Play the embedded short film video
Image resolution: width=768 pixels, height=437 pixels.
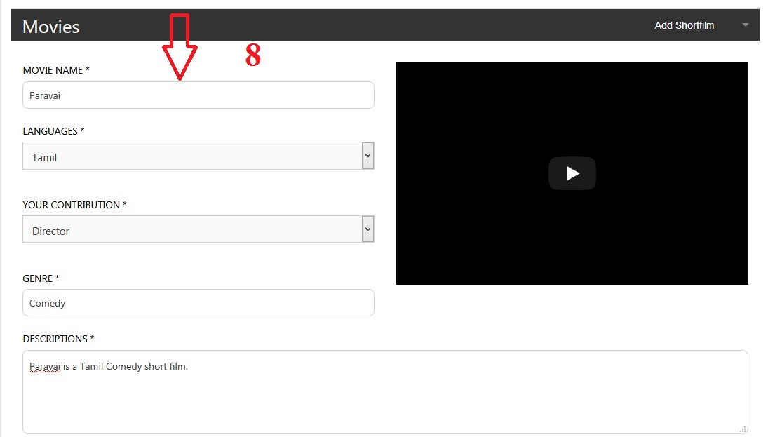click(572, 173)
